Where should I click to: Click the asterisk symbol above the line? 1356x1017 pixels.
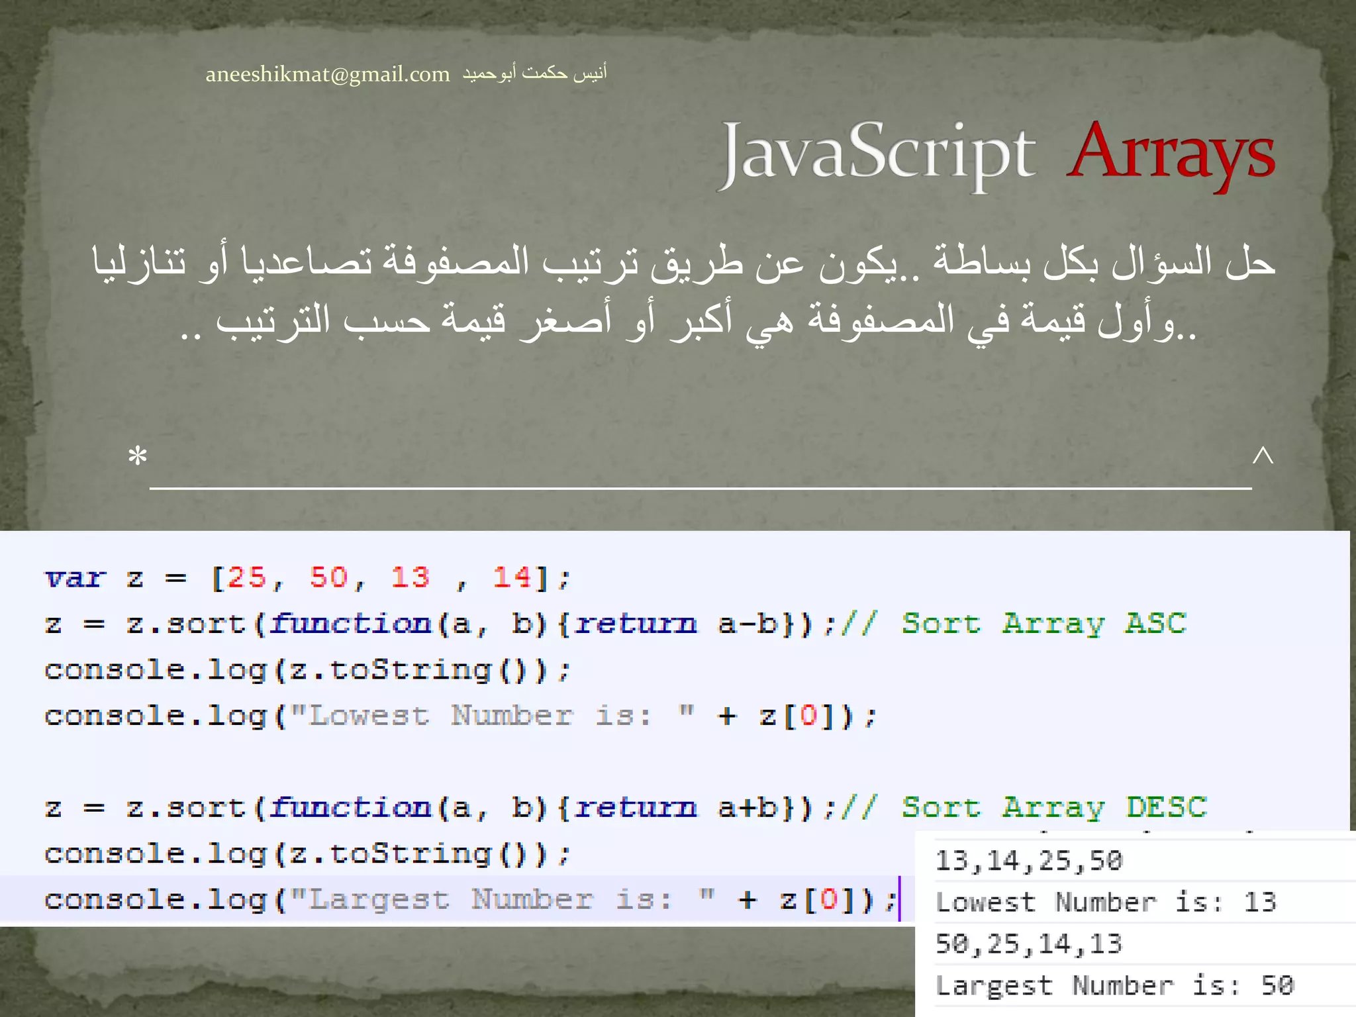[137, 458]
